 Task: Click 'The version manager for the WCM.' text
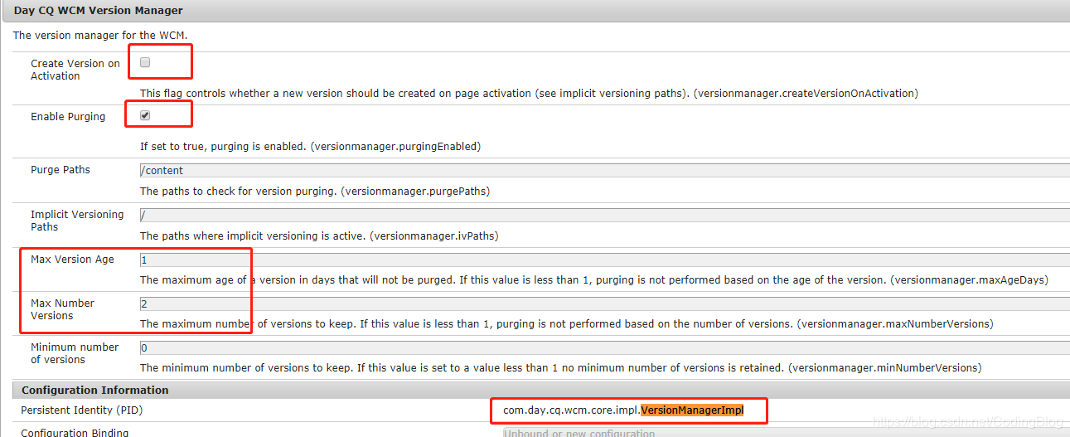(x=101, y=36)
